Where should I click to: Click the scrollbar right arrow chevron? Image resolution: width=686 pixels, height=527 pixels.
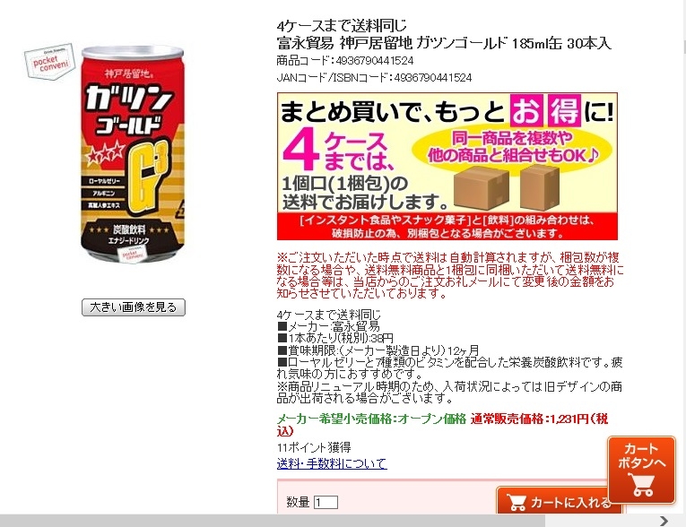[x=664, y=521]
